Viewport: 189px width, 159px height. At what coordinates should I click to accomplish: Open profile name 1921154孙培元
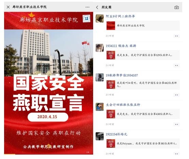[x=116, y=134]
